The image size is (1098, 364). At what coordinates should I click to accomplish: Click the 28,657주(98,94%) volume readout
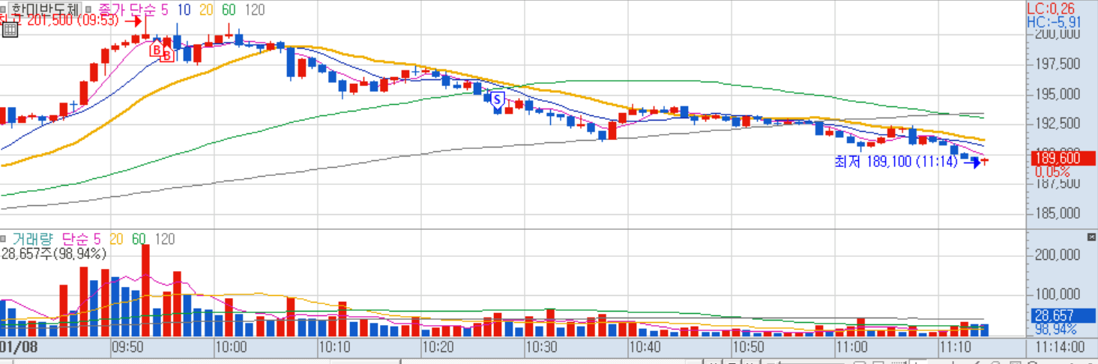pos(53,254)
